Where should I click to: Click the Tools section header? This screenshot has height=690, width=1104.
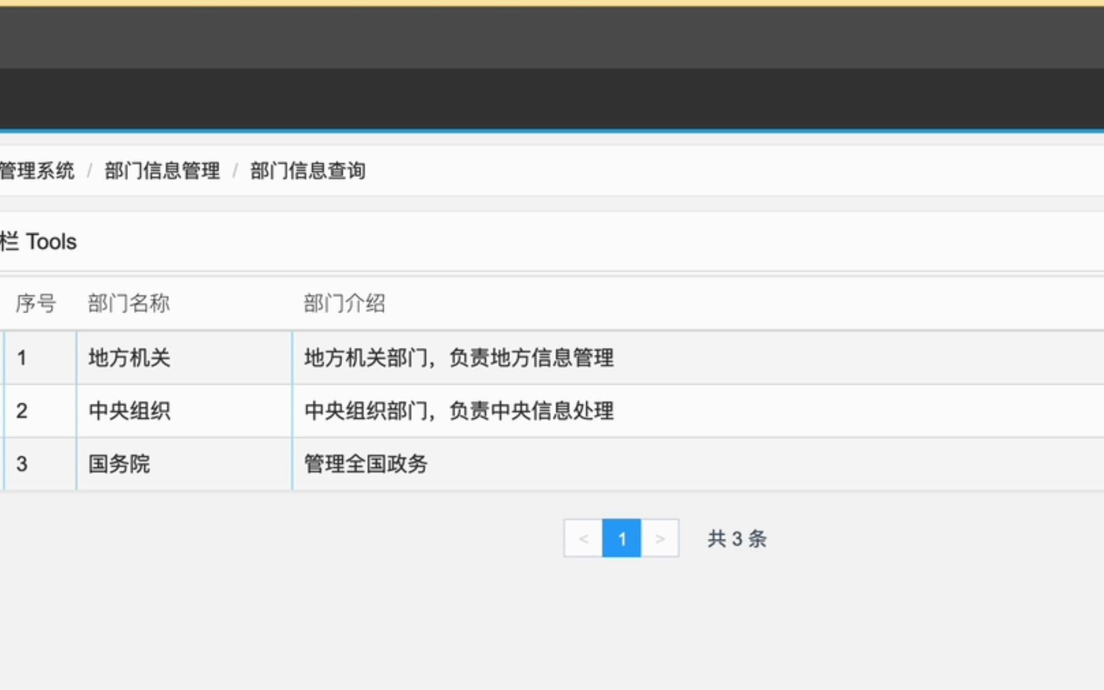38,242
